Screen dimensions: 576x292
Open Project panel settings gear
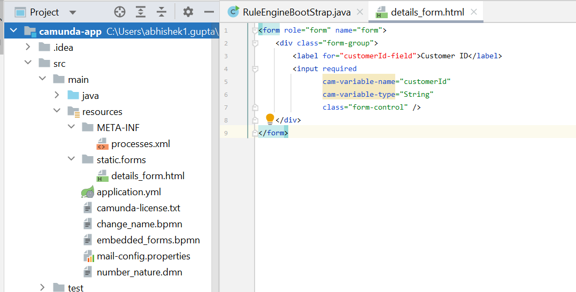188,12
